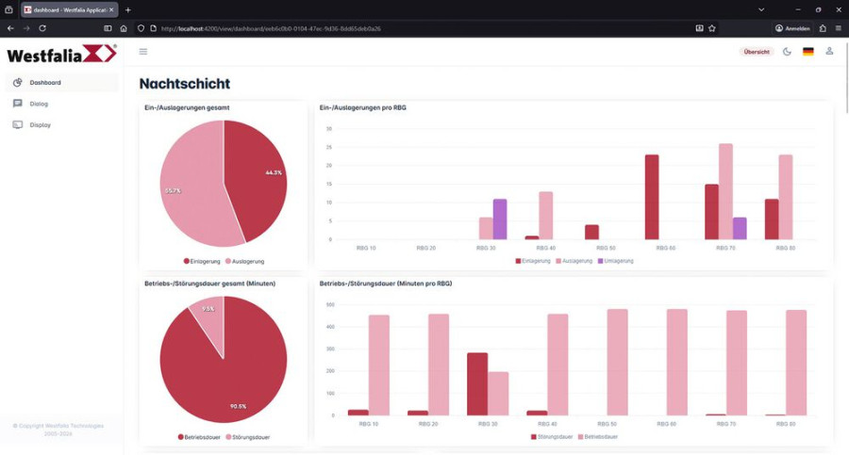Image resolution: width=849 pixels, height=455 pixels.
Task: Open the German flag language selector
Action: [x=807, y=52]
